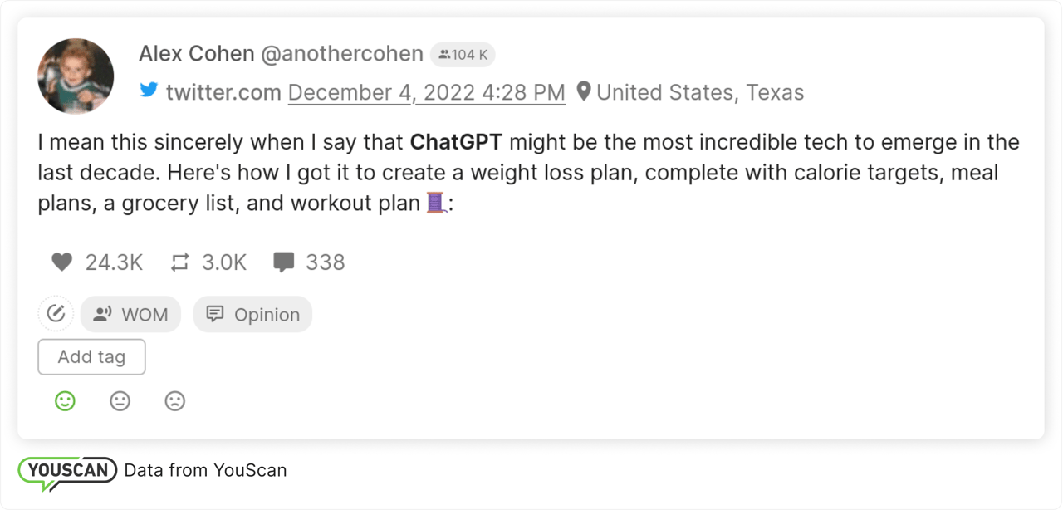This screenshot has width=1063, height=510.
Task: Click the edit tags pencil icon
Action: pyautogui.click(x=56, y=314)
